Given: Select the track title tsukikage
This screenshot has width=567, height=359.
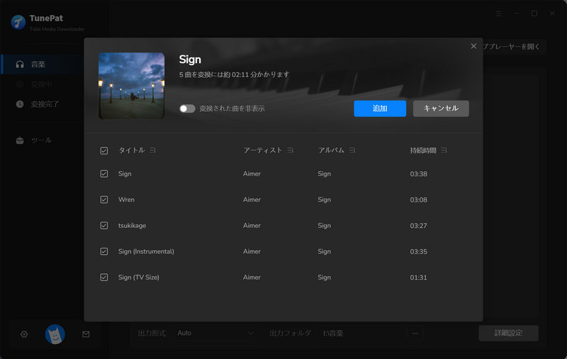Looking at the screenshot, I should click(x=133, y=226).
